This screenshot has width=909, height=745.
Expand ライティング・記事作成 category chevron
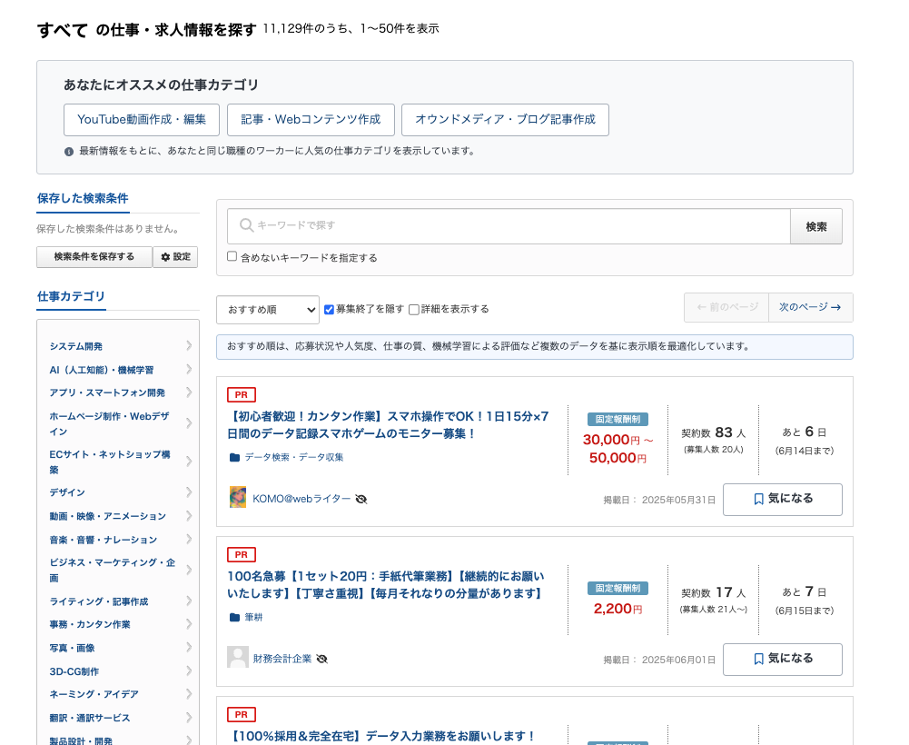point(189,601)
